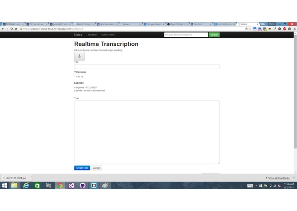Click the Longitude -77.233525 text
Screen dimensions: 297x211
85,88
